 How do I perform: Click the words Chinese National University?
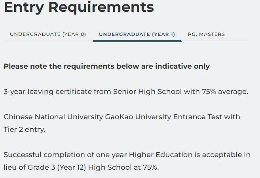pyautogui.click(x=53, y=117)
